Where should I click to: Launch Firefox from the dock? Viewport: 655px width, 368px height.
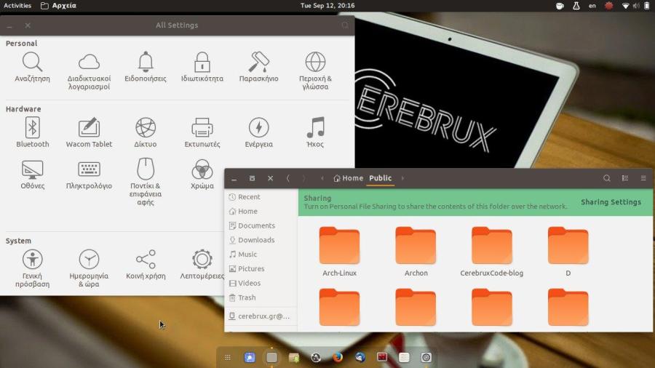tap(338, 358)
